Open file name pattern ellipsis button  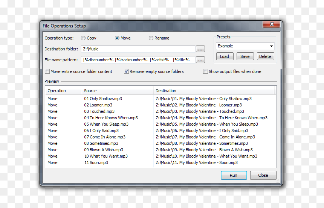[x=200, y=60]
